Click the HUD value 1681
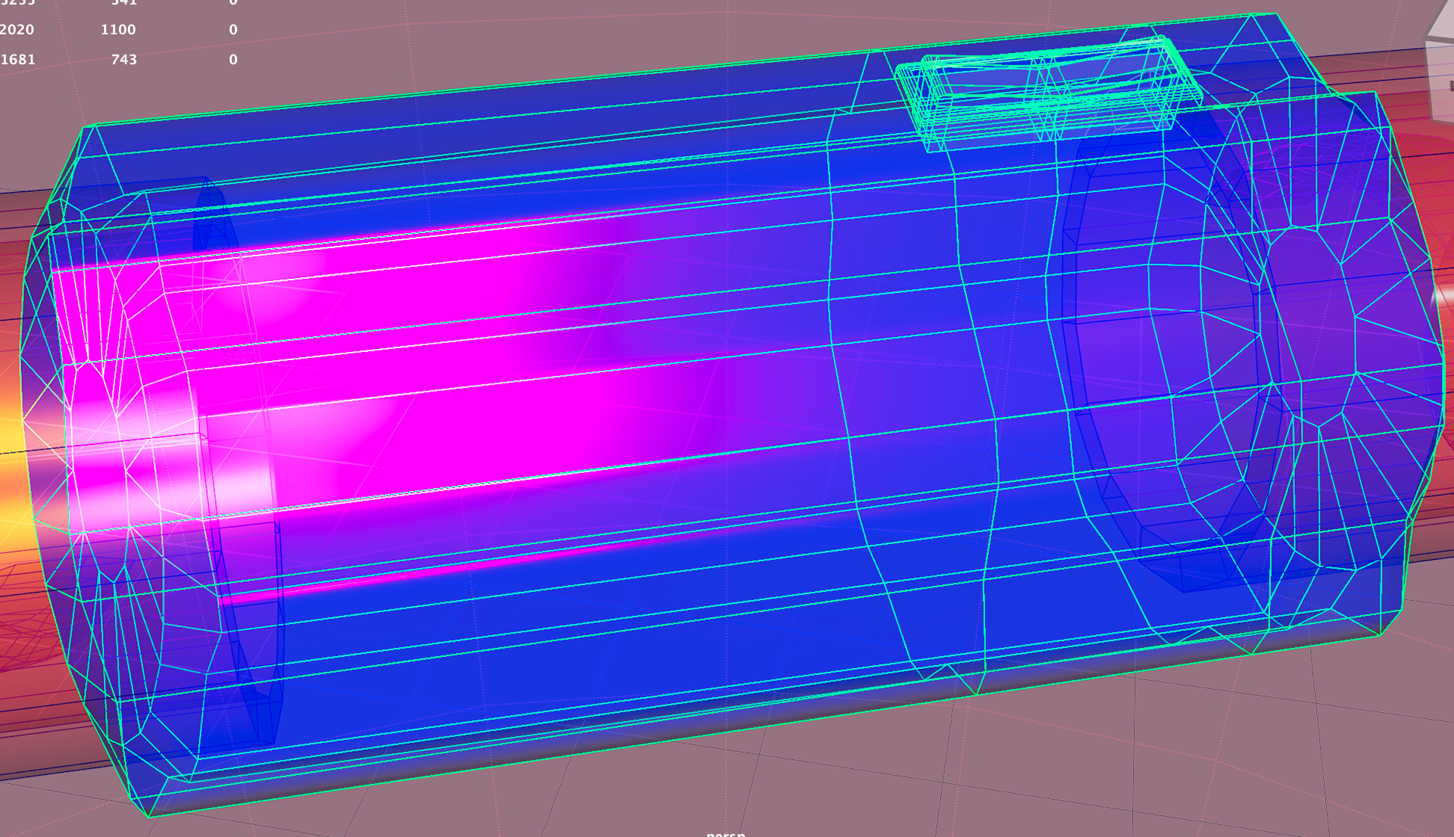The image size is (1454, 837). click(x=17, y=59)
